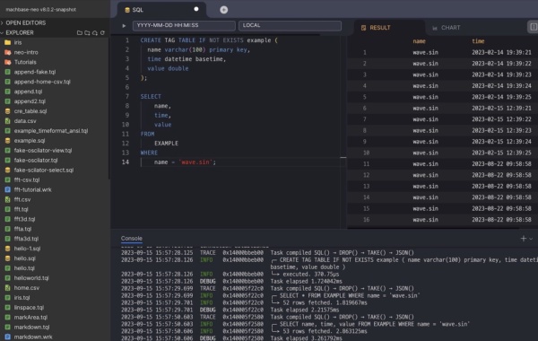
Task: Open the time format YYYY-MM-DD HH:MI:SS dropdown
Action: (184, 25)
